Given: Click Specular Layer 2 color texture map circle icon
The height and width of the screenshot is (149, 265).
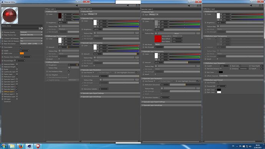Looking at the screenshot, I should 156,33.
